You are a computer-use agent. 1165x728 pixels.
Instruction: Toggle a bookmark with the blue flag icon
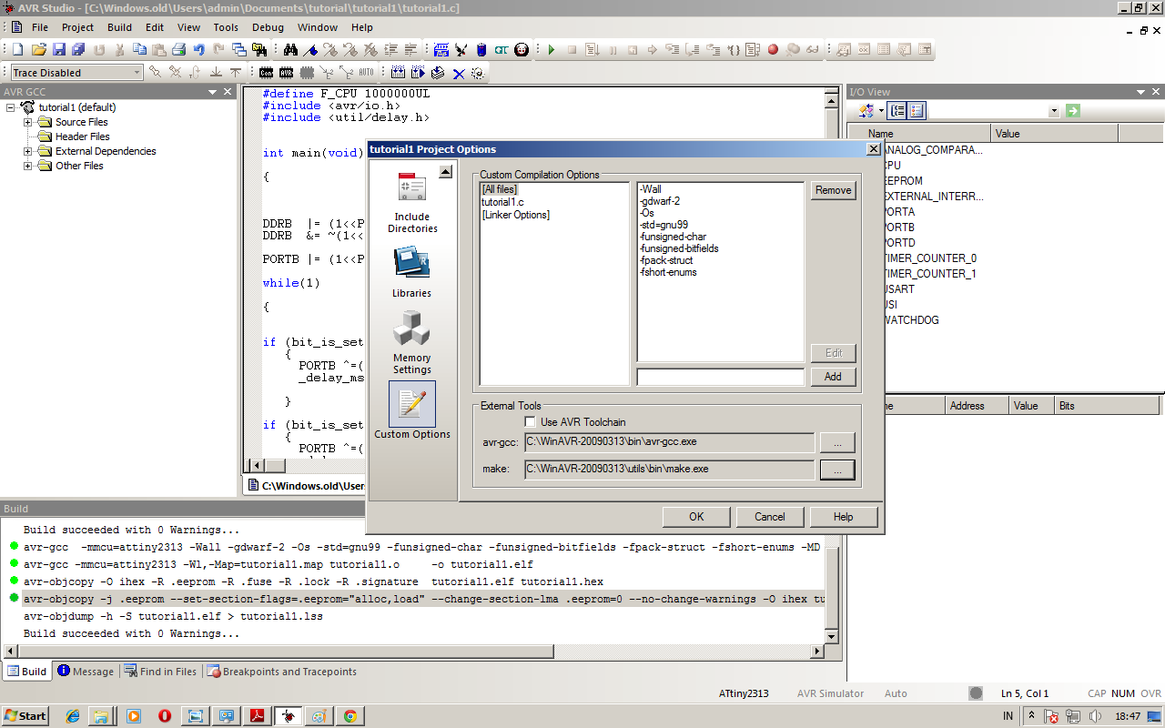pos(310,49)
